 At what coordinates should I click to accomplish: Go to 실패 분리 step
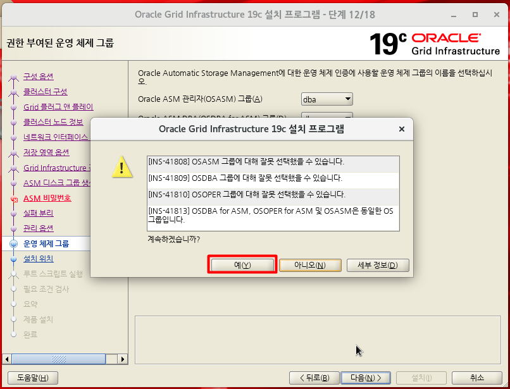pos(39,213)
